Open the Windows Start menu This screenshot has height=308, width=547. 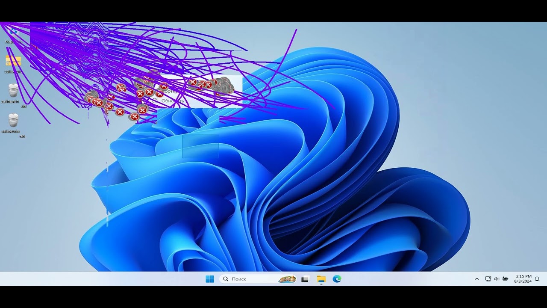209,279
